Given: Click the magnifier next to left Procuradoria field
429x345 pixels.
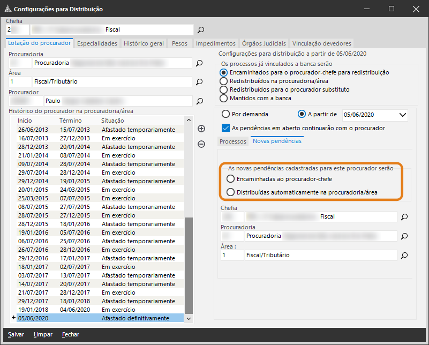Looking at the screenshot, I should click(199, 63).
